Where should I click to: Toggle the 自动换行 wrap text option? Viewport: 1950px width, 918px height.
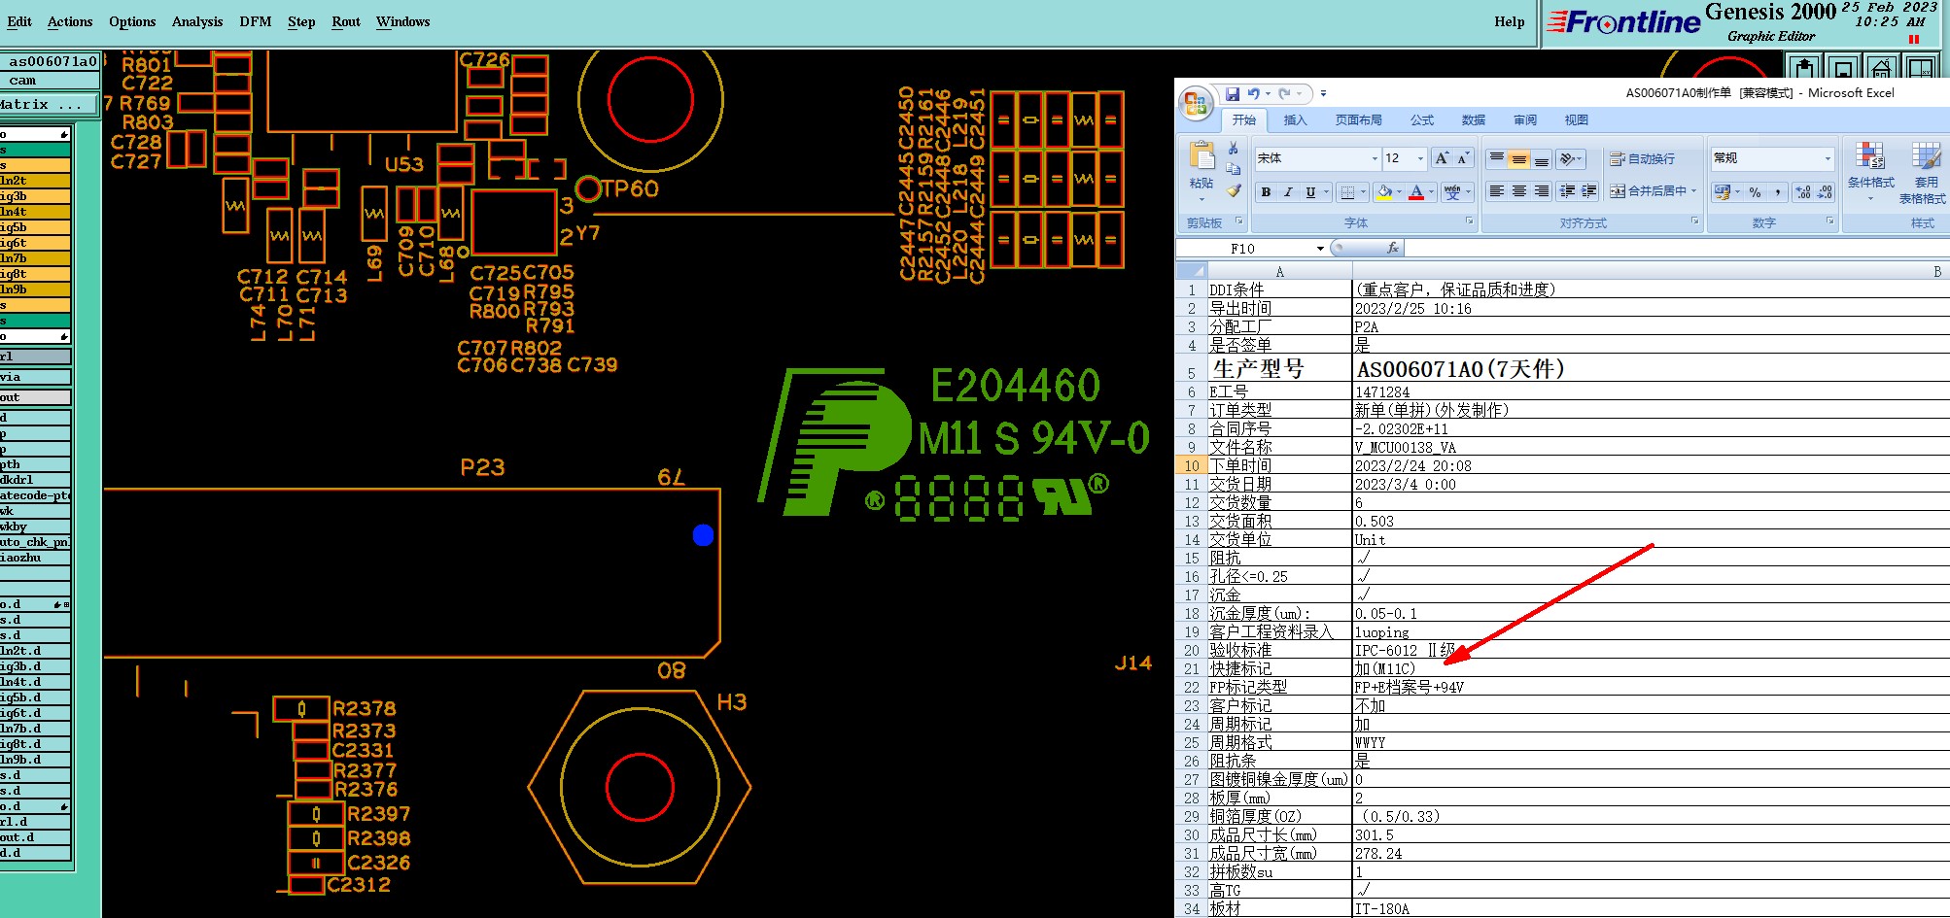point(1643,159)
